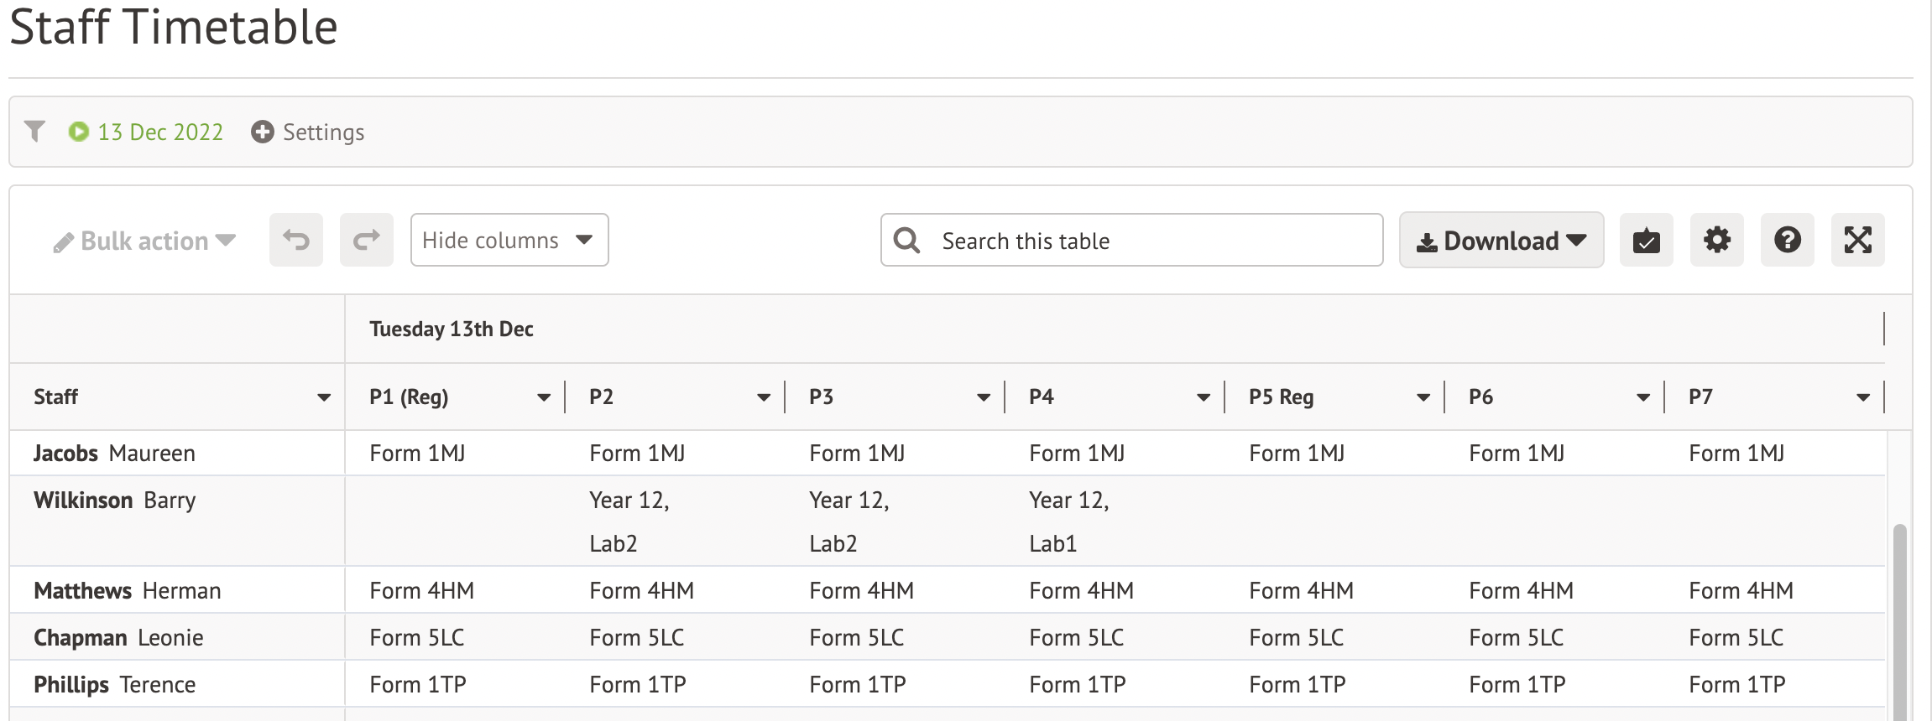This screenshot has width=1932, height=721.
Task: Click the 13 Dec 2022 date link
Action: 160,132
